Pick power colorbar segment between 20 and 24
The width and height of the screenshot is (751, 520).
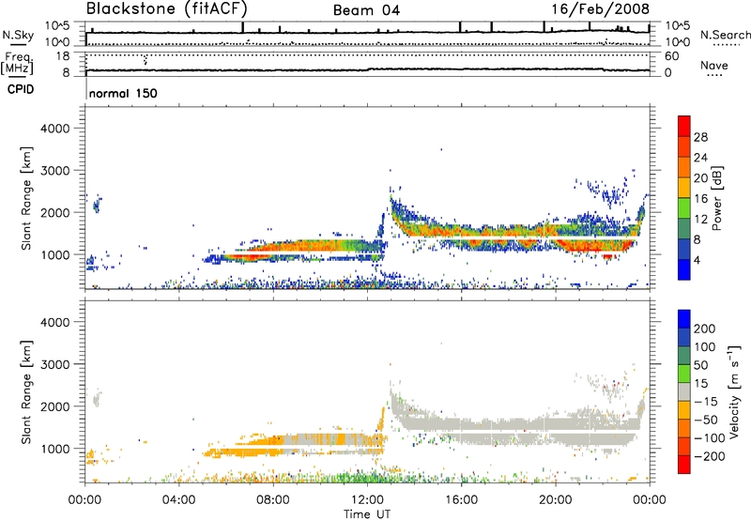(x=684, y=167)
